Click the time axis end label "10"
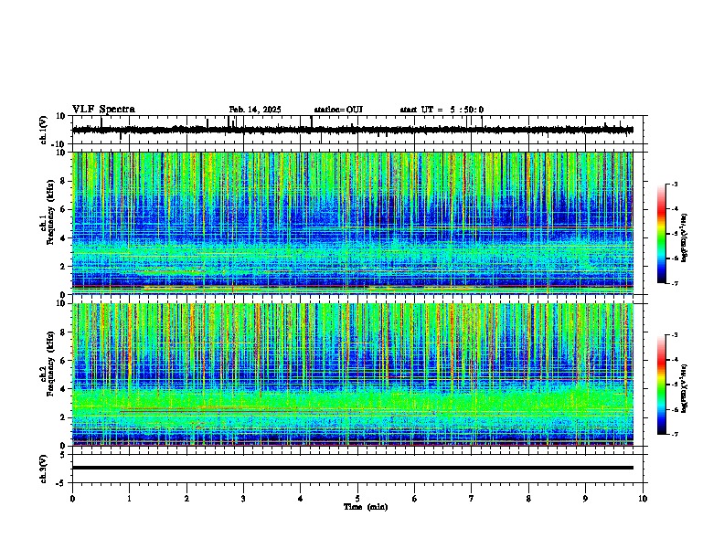Screen dimensions: 724x559 tap(643, 499)
